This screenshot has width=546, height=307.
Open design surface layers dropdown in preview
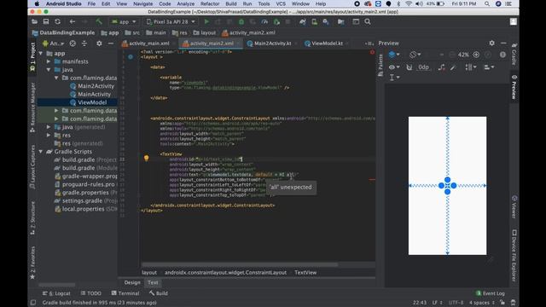[394, 55]
